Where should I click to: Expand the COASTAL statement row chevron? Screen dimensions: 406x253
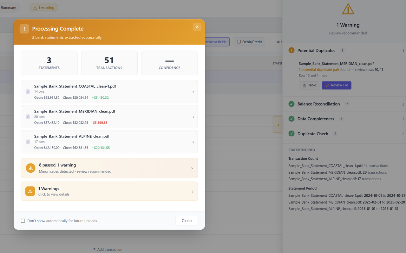(x=193, y=92)
